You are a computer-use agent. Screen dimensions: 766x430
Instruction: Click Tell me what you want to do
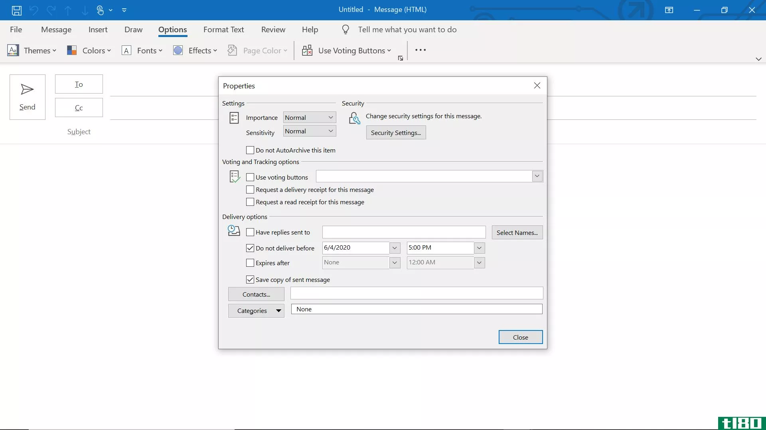pos(407,29)
